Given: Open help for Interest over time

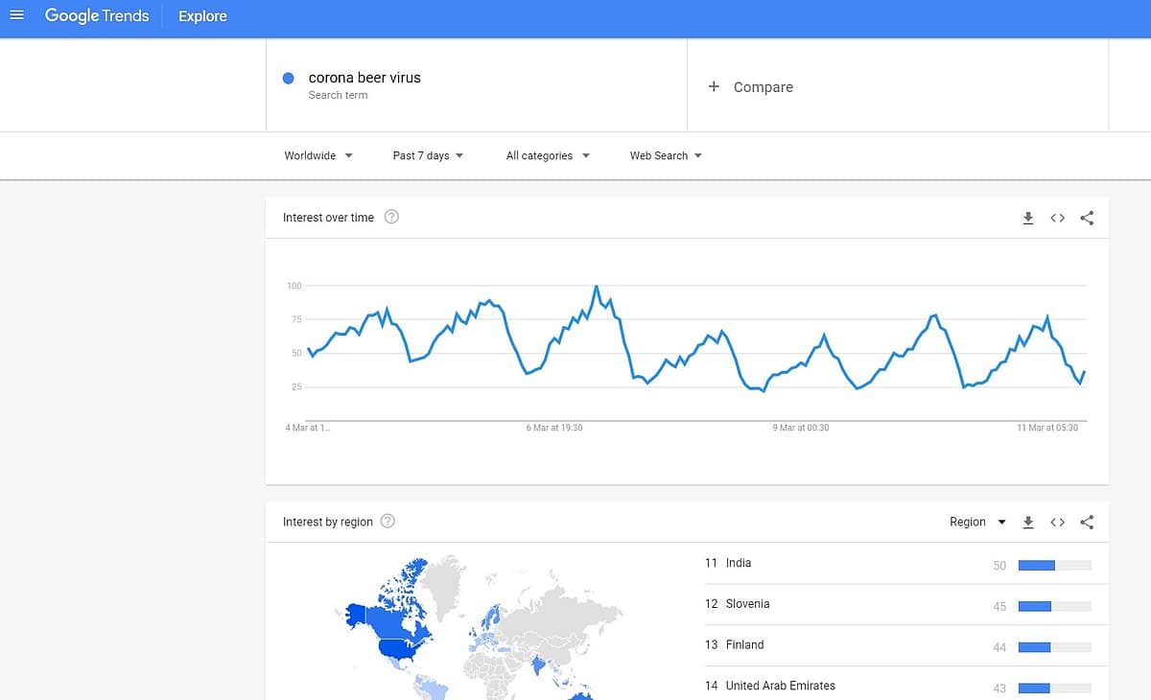Looking at the screenshot, I should (x=391, y=218).
